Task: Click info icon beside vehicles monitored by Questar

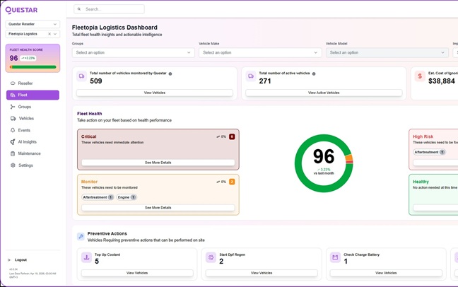Action: [170, 74]
